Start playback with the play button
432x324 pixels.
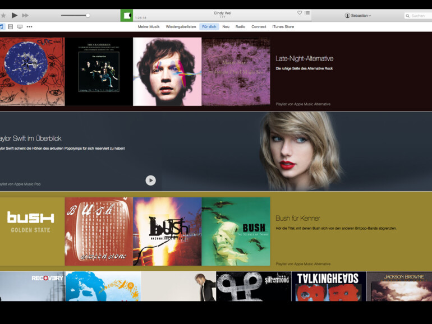click(x=15, y=16)
